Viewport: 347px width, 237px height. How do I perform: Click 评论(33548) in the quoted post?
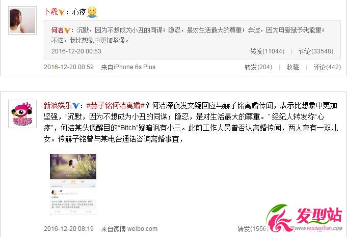point(316,51)
